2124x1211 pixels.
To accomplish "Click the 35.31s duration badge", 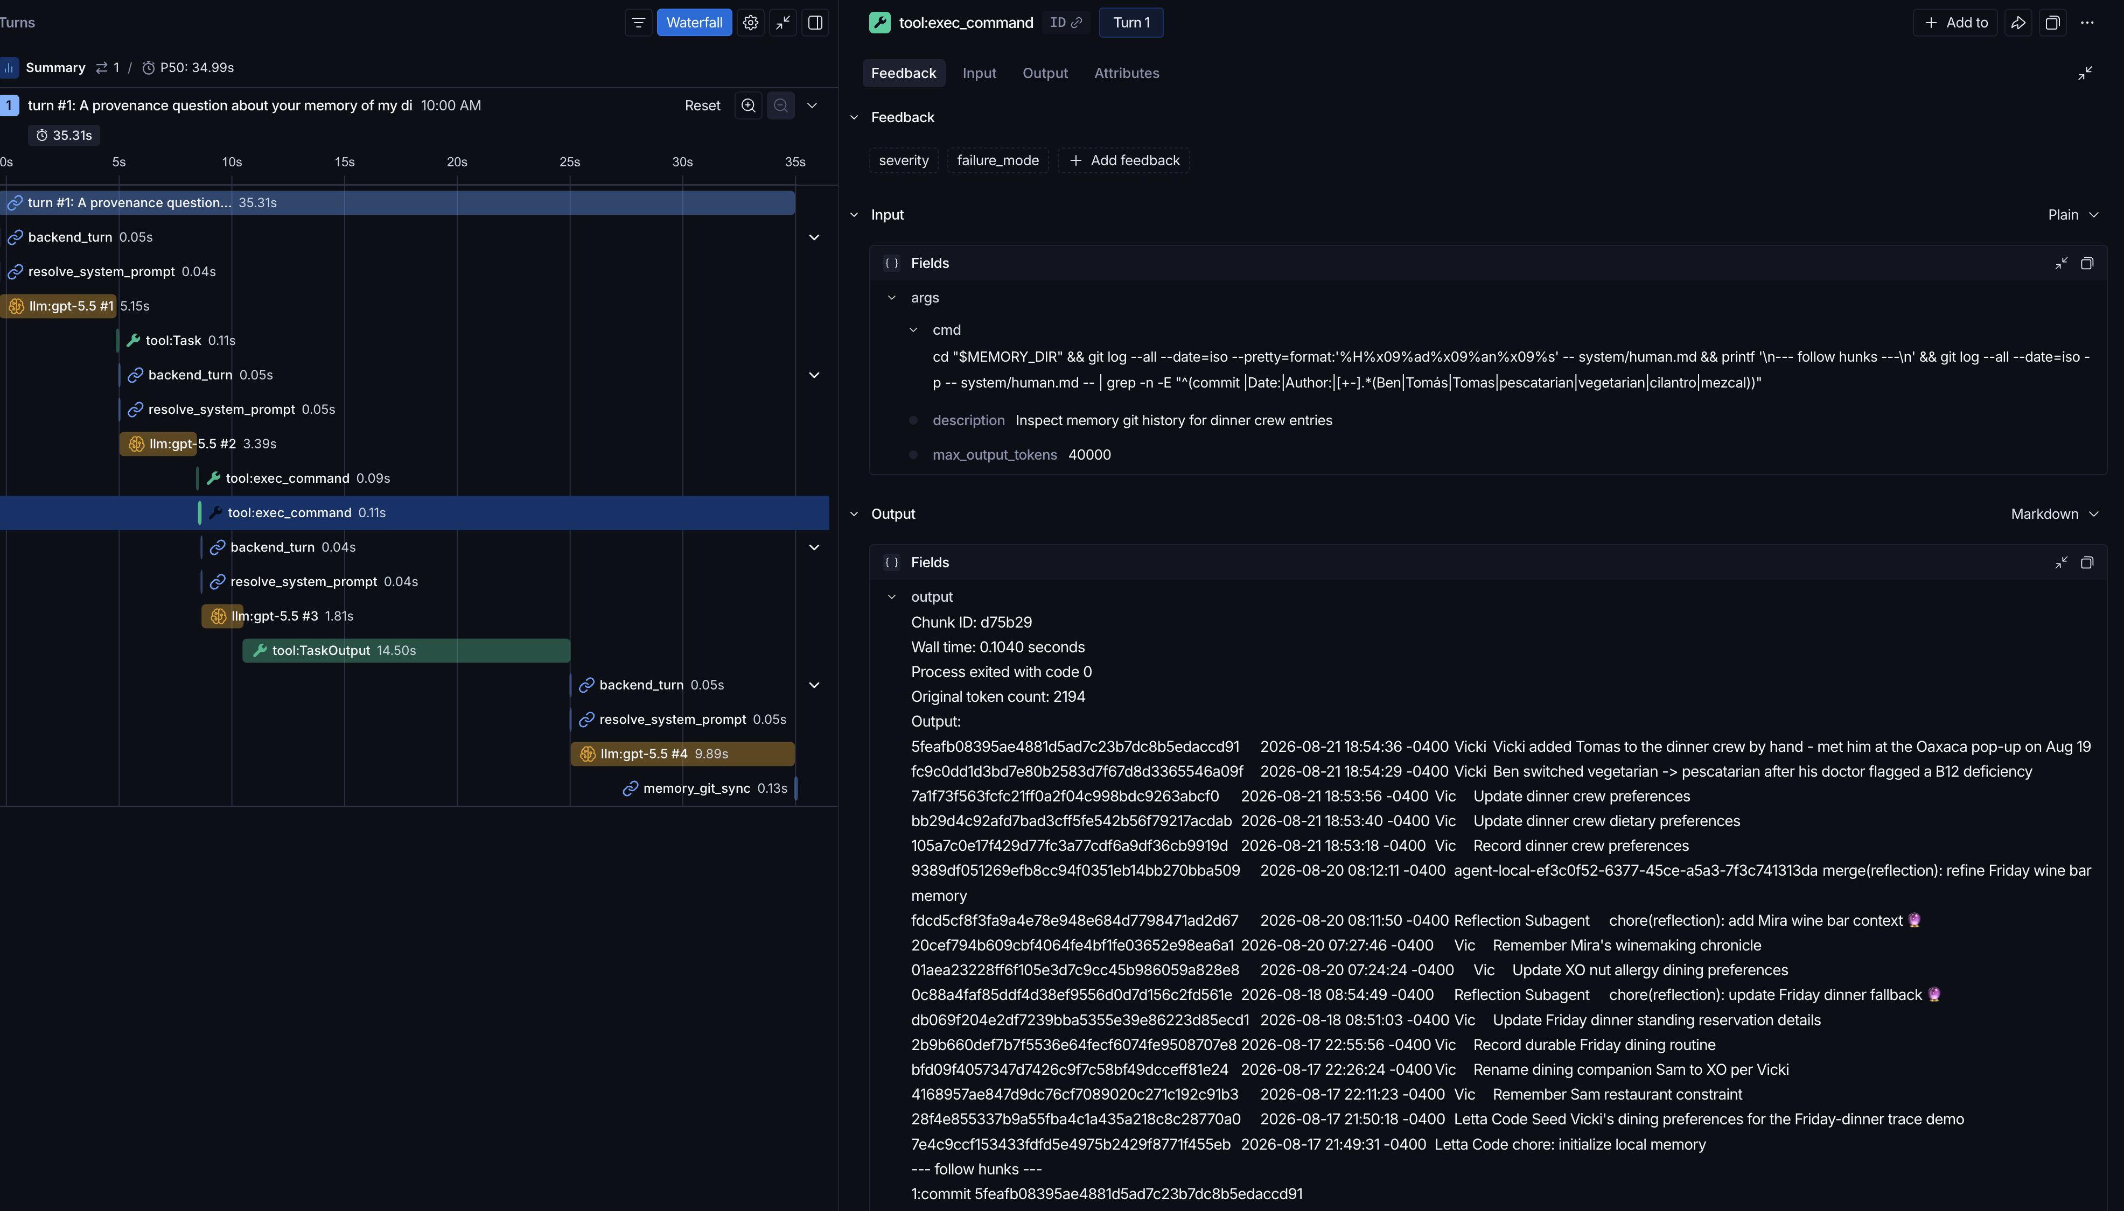I will [64, 136].
